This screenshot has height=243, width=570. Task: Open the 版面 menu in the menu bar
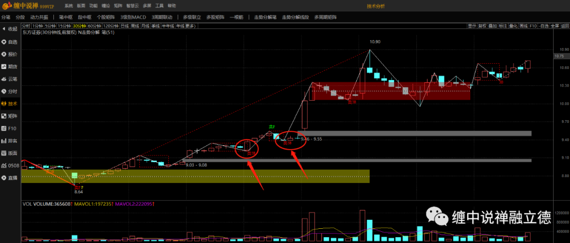click(x=81, y=6)
